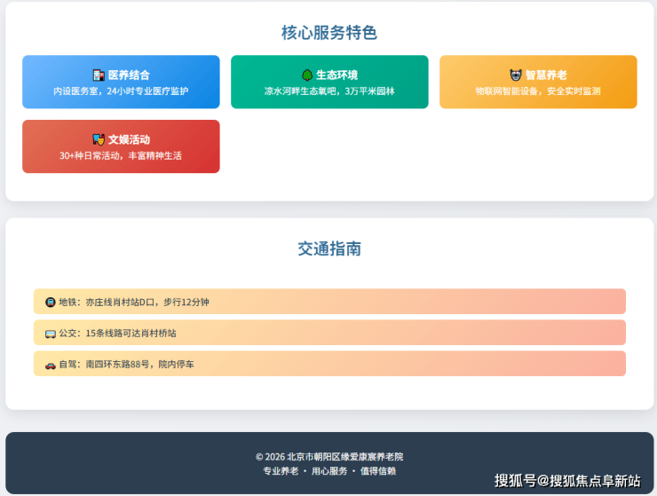
Task: Click the hospital icon beside 医养结合
Action: 99,75
